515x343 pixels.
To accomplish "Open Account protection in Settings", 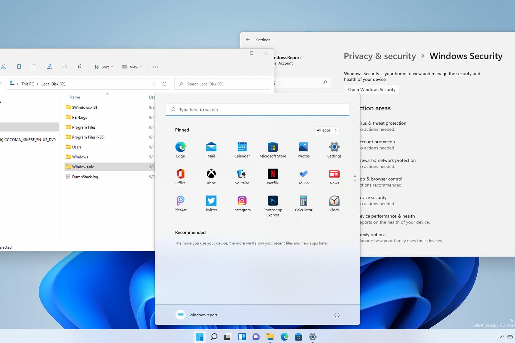I will [377, 145].
